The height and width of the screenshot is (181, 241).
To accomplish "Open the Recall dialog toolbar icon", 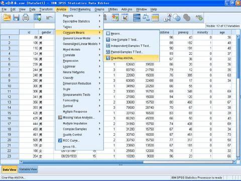I will [x=37, y=18].
